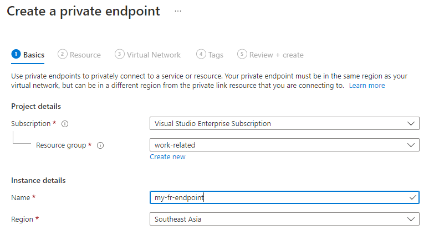Click the Learn more link
The width and height of the screenshot is (434, 246).
[x=367, y=86]
